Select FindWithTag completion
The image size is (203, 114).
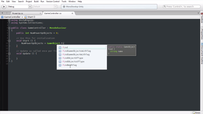(82, 65)
